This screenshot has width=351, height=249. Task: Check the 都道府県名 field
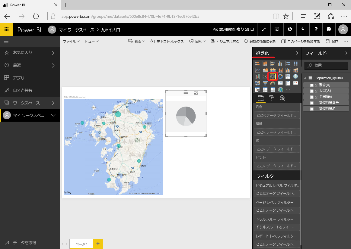pos(312,109)
